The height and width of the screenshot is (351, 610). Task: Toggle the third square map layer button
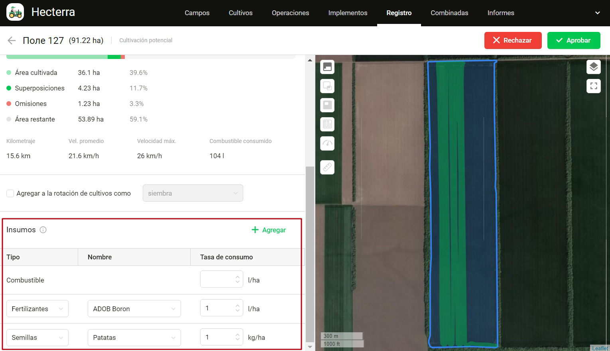tap(327, 105)
